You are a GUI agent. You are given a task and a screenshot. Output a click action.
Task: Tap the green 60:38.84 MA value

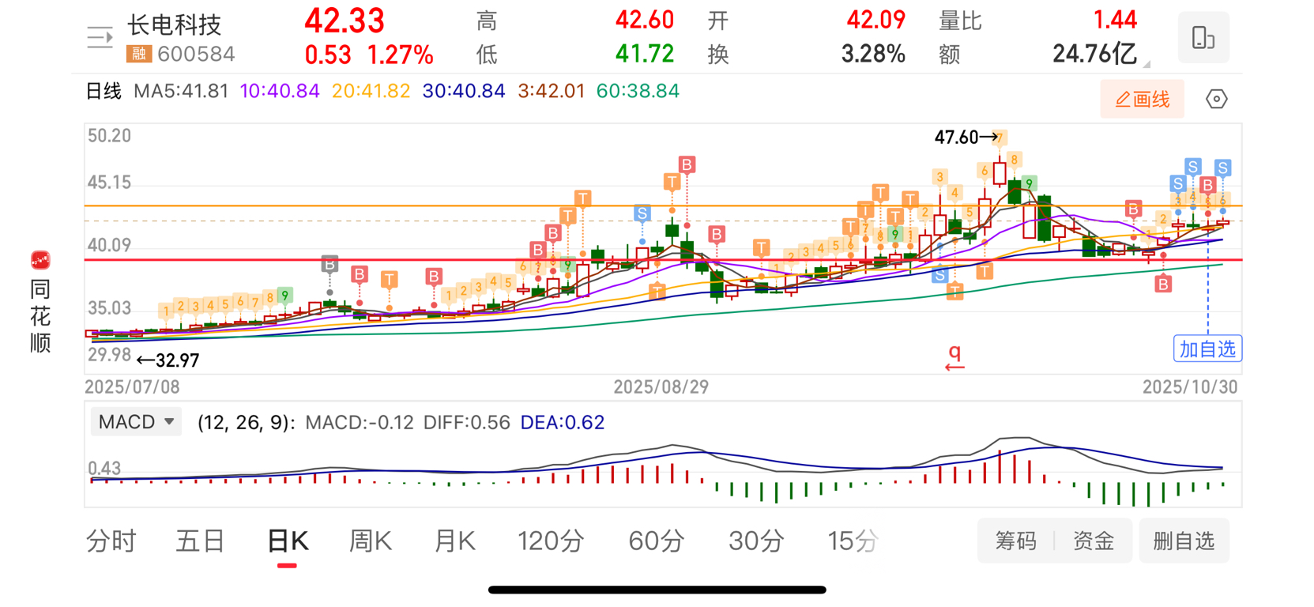[638, 91]
